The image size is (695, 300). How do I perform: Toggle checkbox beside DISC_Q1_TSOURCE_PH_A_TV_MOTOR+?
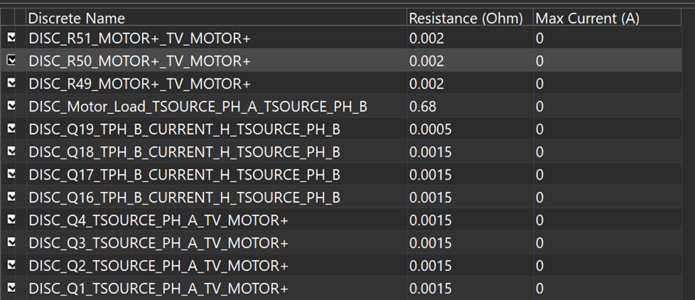click(12, 288)
